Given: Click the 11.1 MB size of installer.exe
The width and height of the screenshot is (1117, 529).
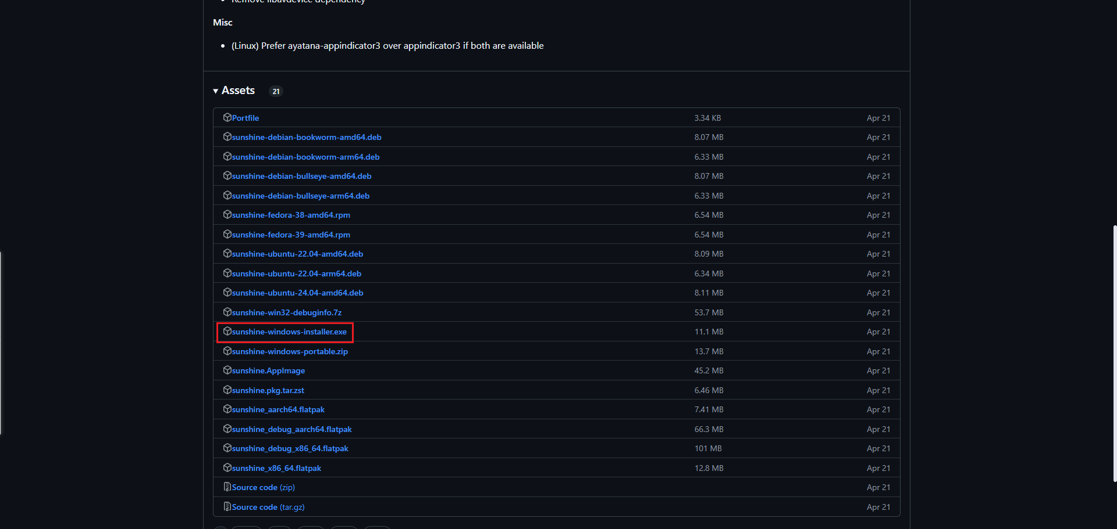Looking at the screenshot, I should click(x=709, y=332).
